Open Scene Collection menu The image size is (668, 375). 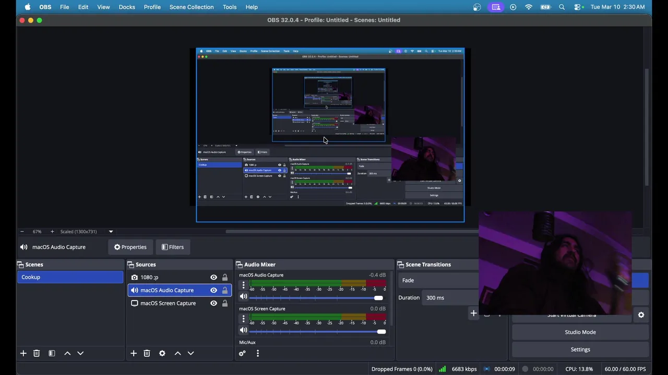point(192,7)
